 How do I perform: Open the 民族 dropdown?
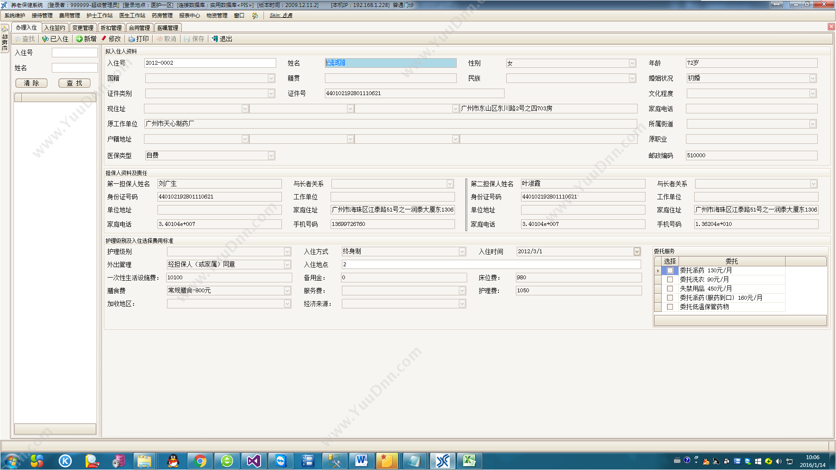pos(632,79)
